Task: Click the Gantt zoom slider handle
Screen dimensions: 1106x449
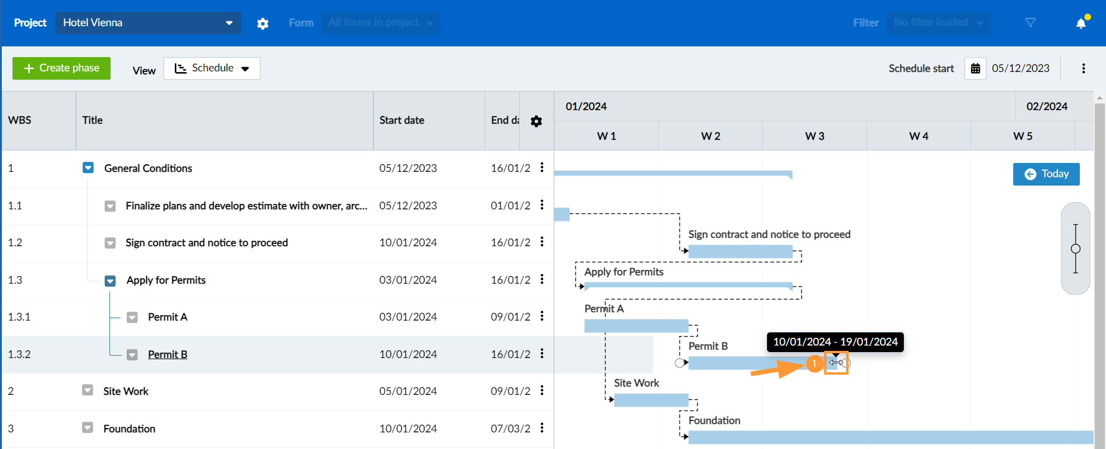Action: 1075,249
